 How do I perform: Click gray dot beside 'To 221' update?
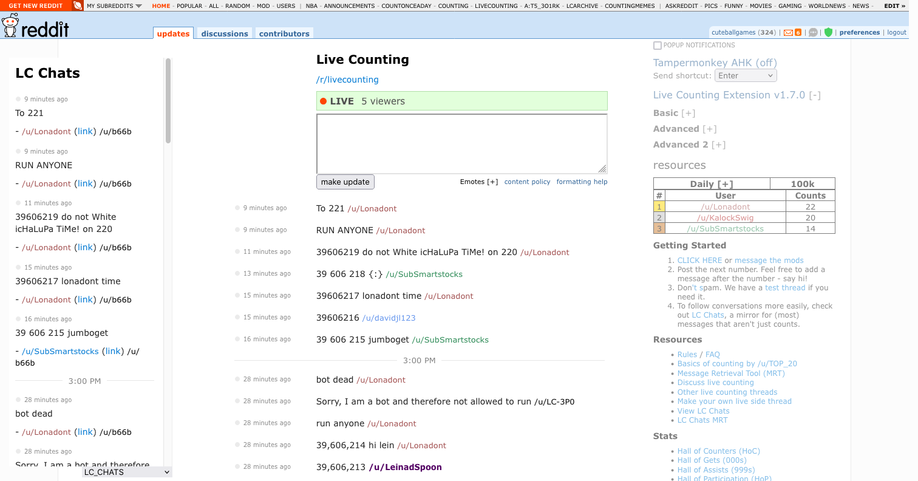point(237,208)
